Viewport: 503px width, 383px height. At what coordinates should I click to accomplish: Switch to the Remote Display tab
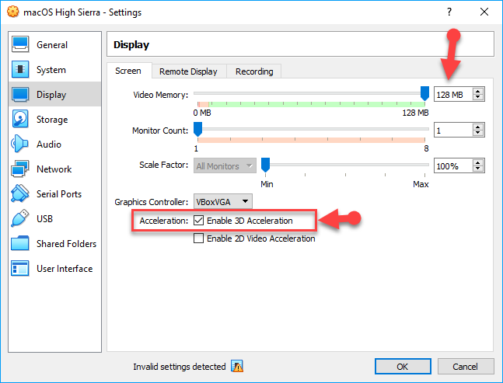[188, 71]
